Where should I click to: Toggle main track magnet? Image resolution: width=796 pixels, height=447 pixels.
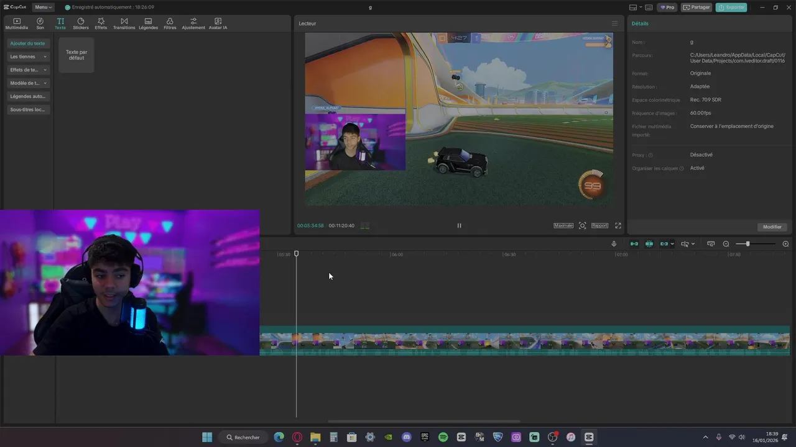coord(634,244)
